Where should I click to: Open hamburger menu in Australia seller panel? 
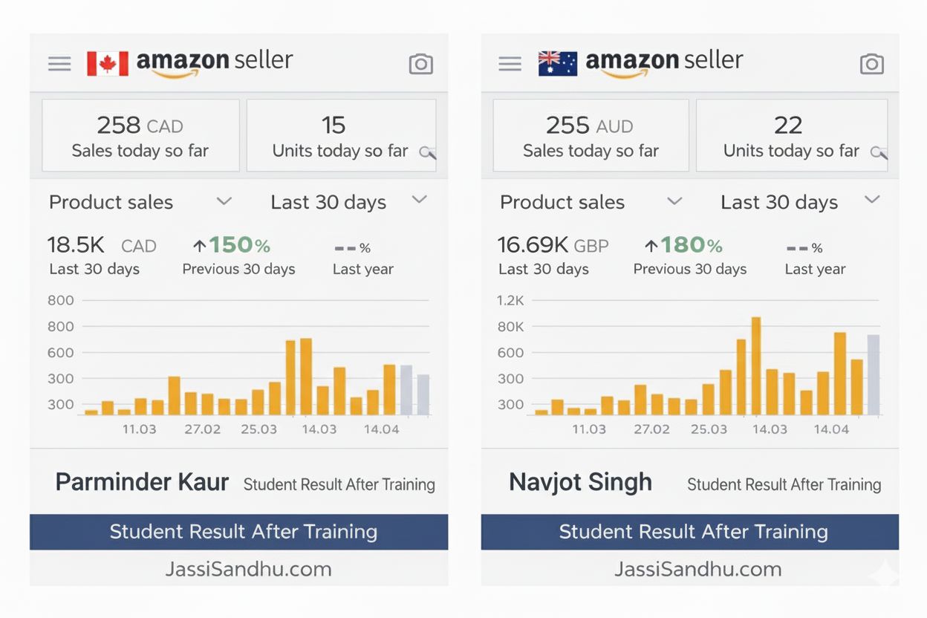(510, 64)
